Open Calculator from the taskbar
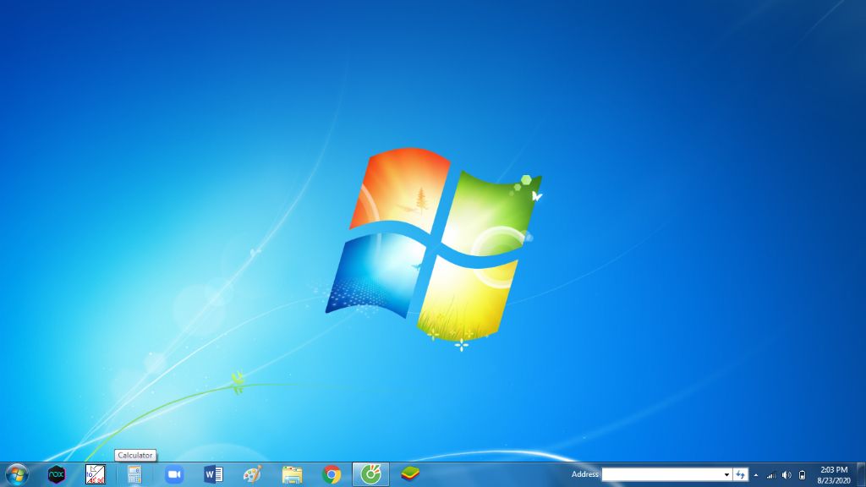This screenshot has height=487, width=866. 134,474
